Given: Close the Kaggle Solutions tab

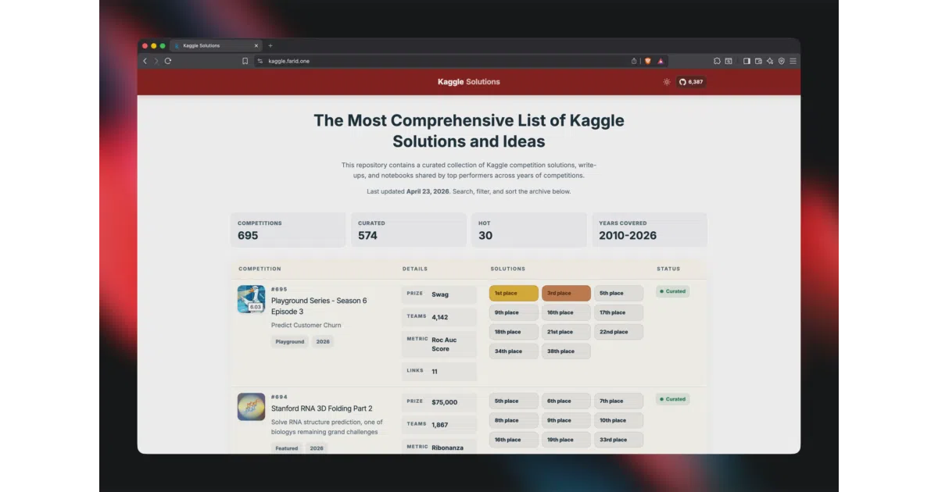Looking at the screenshot, I should pyautogui.click(x=256, y=46).
